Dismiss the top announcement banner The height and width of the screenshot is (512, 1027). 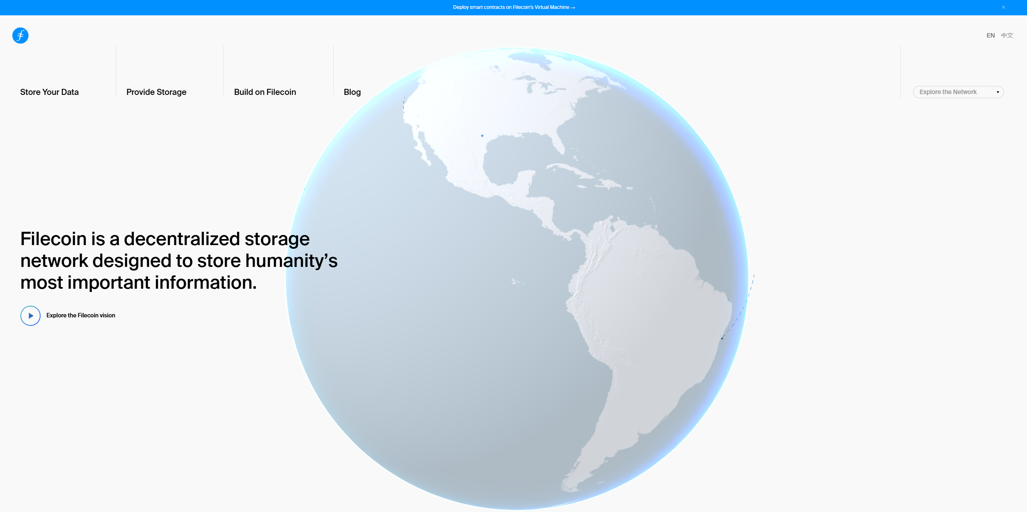[1003, 7]
